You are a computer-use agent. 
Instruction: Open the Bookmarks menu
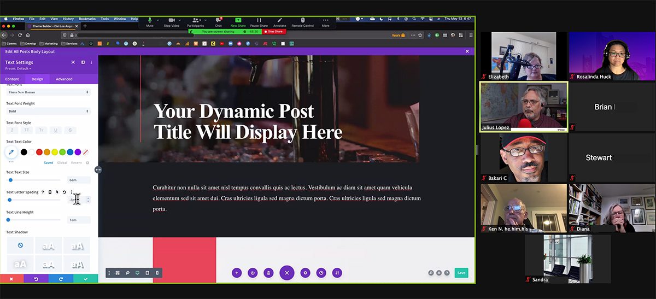(86, 19)
